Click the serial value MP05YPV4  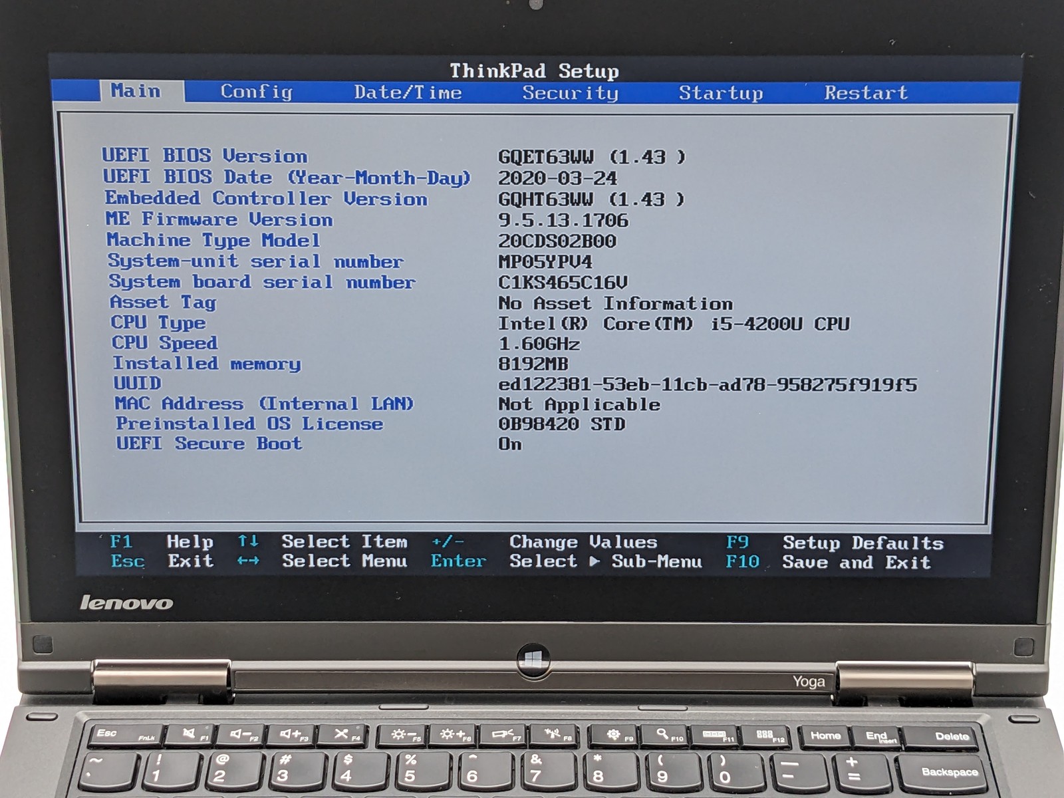point(545,262)
